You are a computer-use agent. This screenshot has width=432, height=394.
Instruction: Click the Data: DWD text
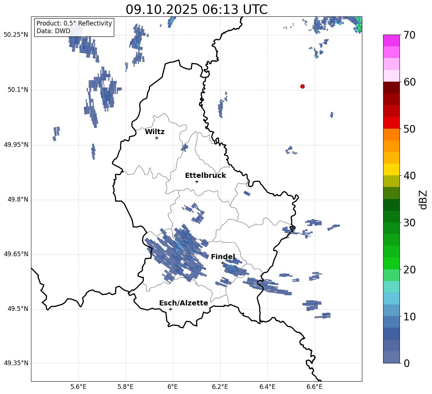coord(53,31)
